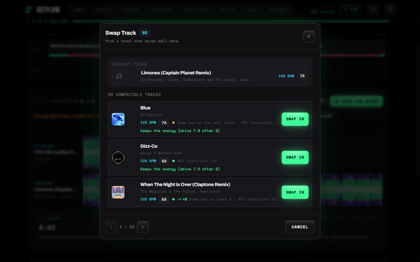This screenshot has width=420, height=262.
Task: Click the 6A key badge
Action: (164, 199)
